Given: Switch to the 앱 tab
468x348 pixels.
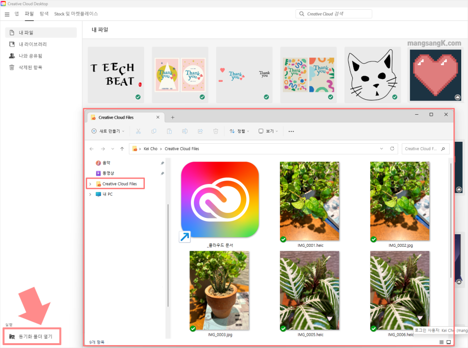Looking at the screenshot, I should pos(16,14).
